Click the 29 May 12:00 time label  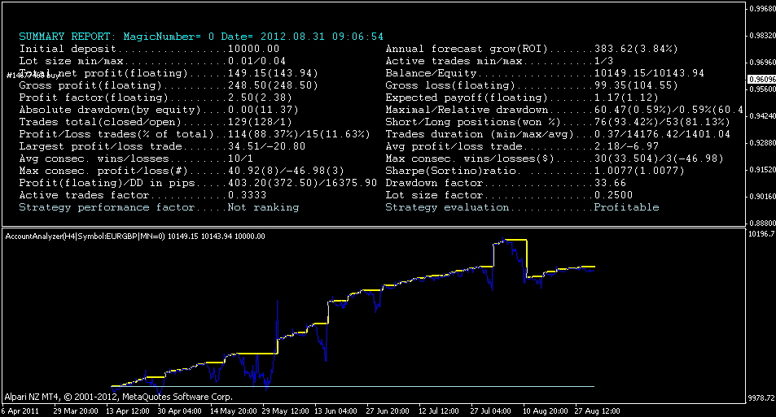(x=286, y=411)
